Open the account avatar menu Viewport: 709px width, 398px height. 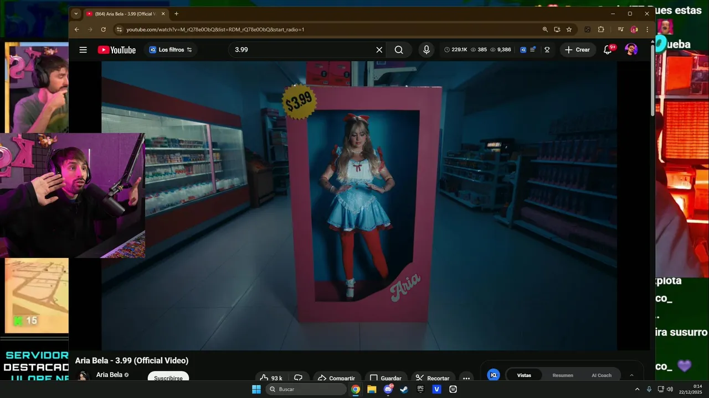click(631, 50)
